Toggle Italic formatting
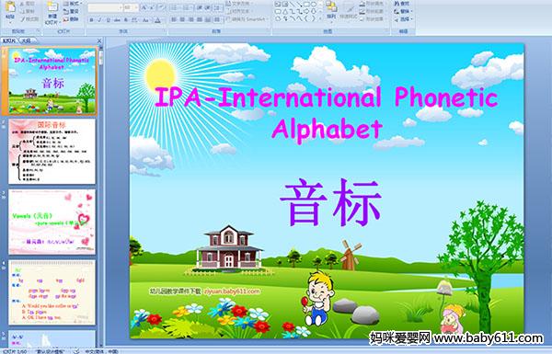 pos(99,20)
